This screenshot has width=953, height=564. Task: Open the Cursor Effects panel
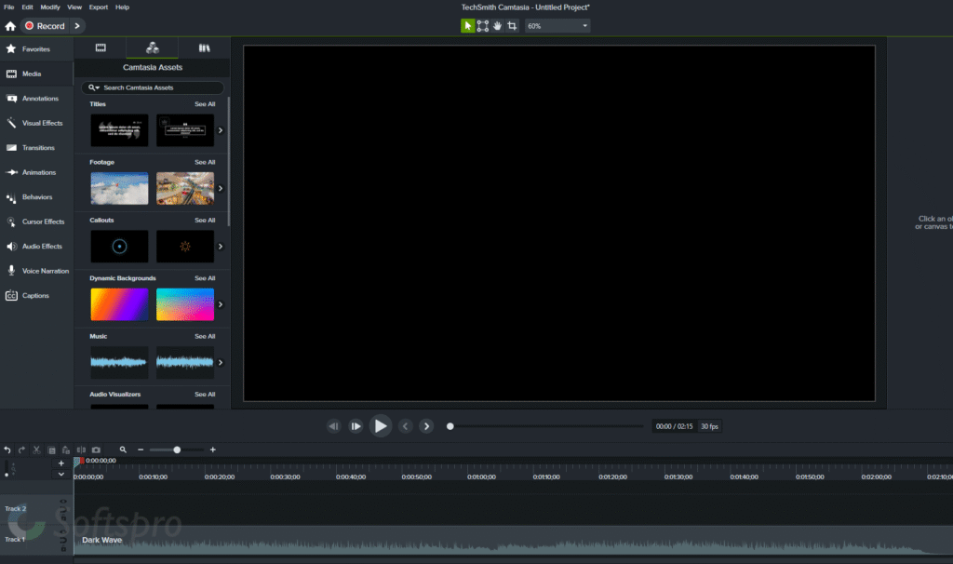(x=36, y=222)
